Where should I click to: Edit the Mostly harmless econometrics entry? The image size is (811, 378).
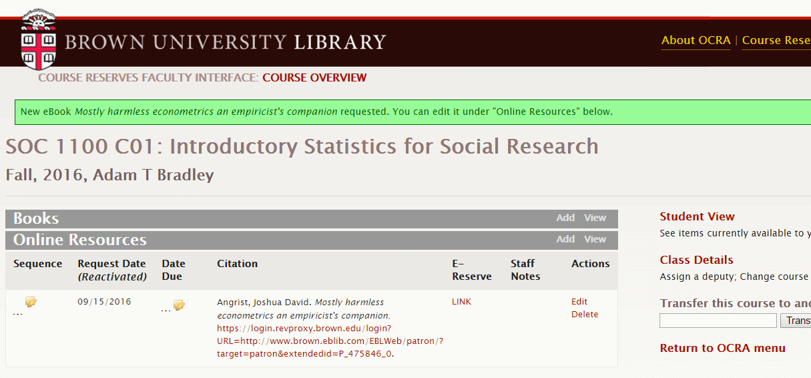(579, 302)
